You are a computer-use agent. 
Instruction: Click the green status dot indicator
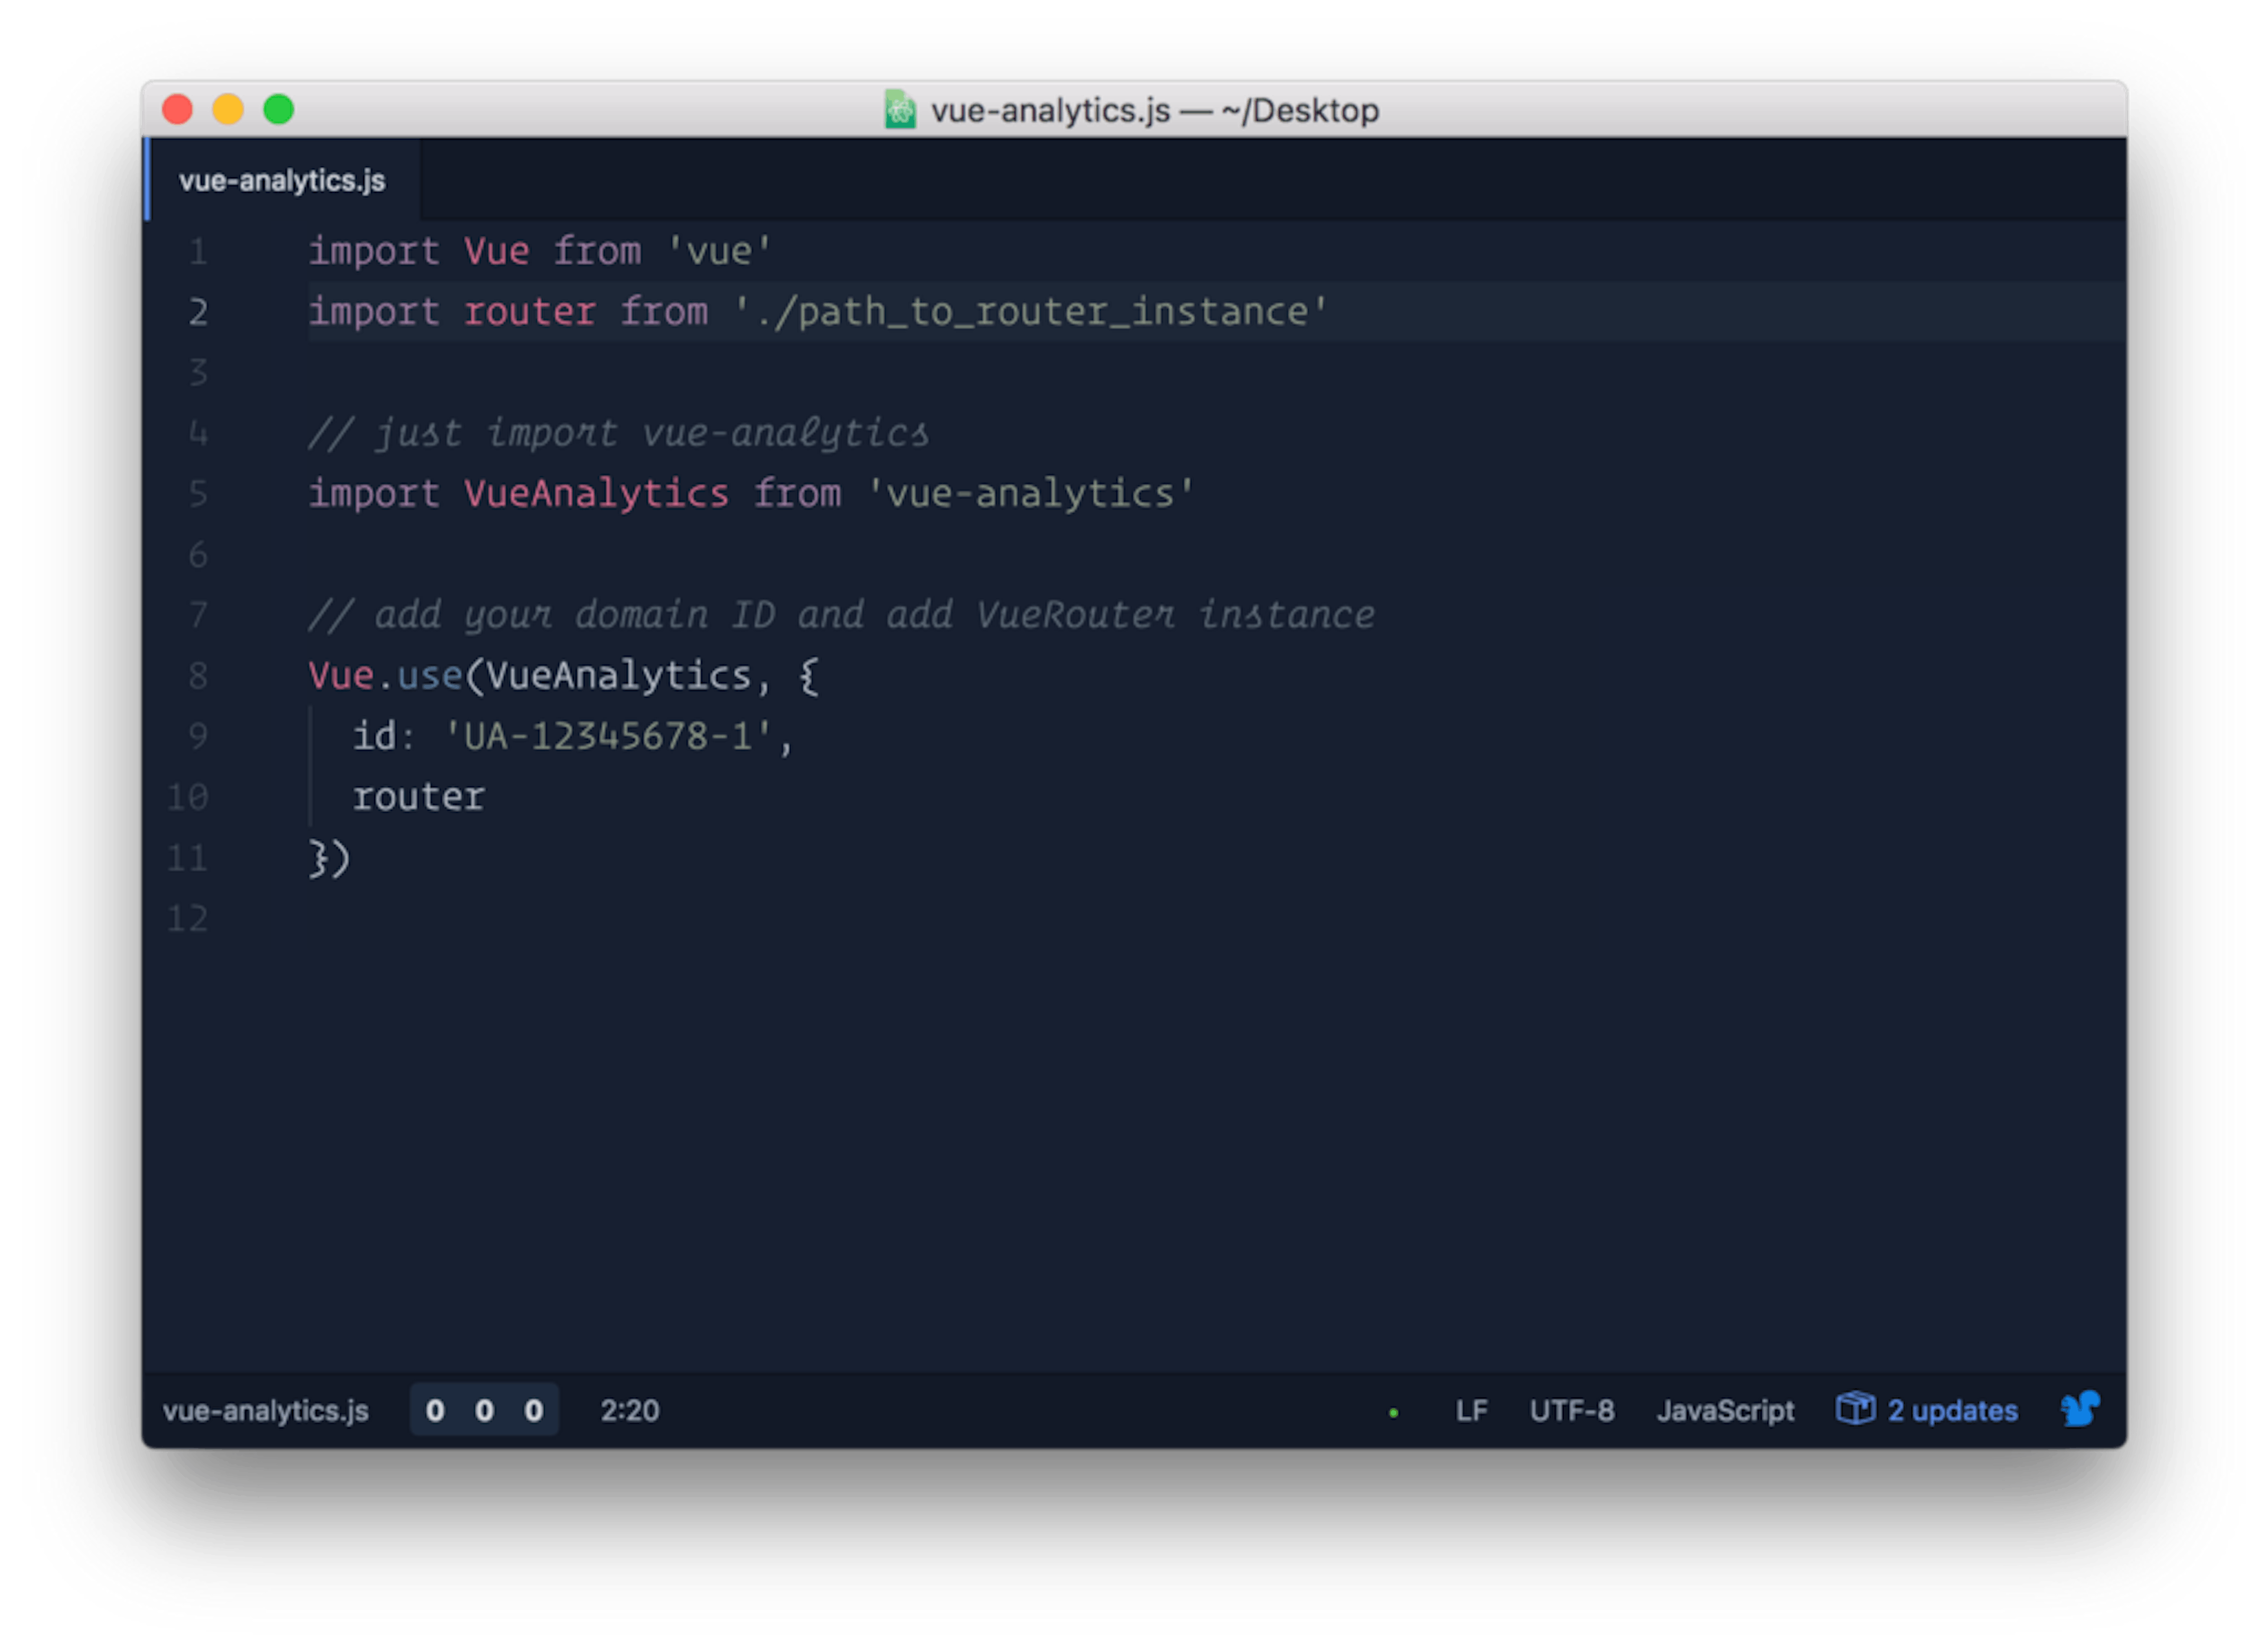(1393, 1412)
